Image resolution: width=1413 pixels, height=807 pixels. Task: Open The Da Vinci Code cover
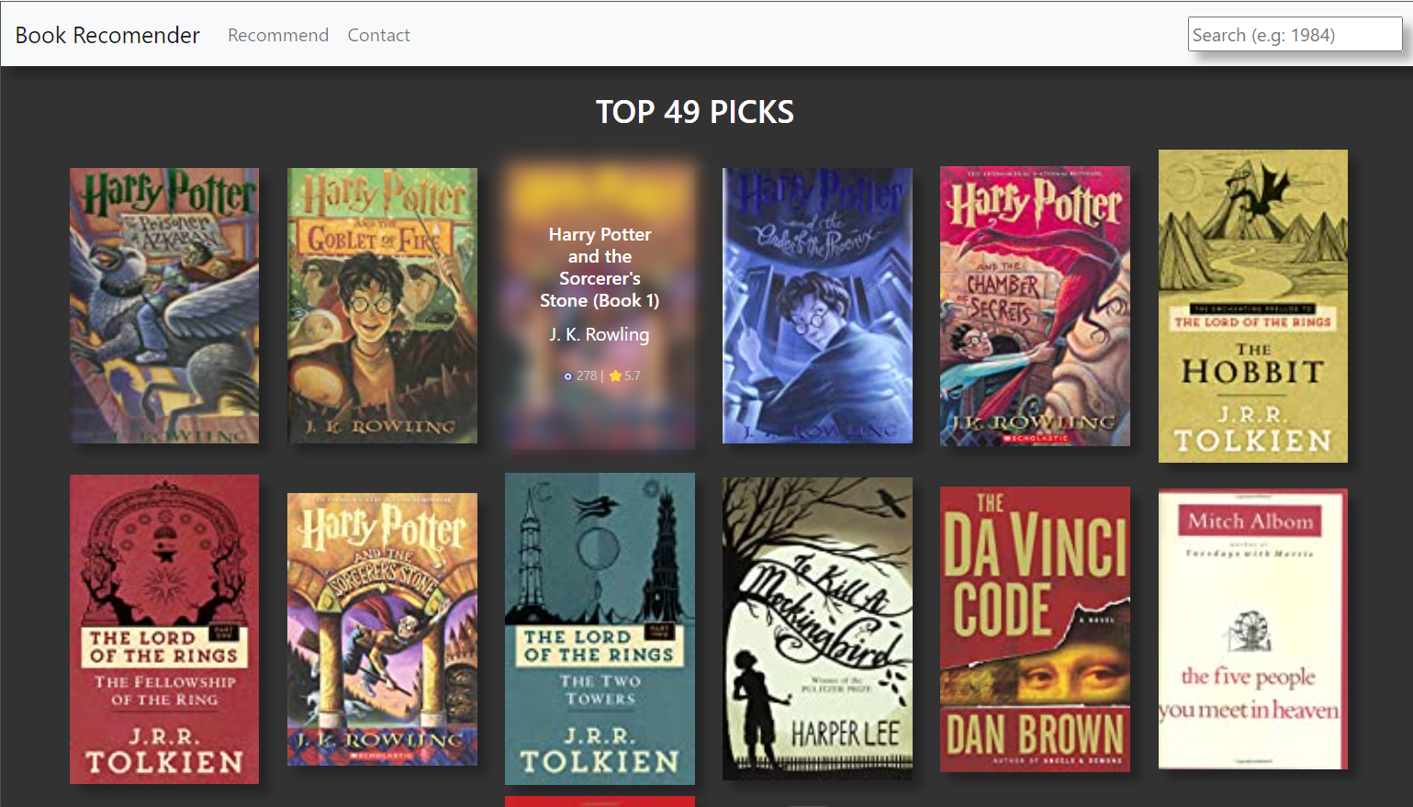(x=1035, y=630)
